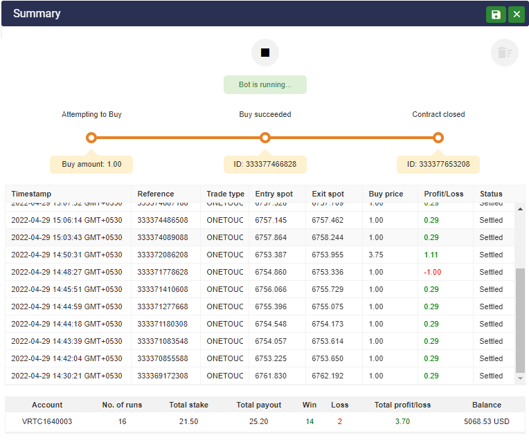Click the clear log trash icon

(x=504, y=53)
